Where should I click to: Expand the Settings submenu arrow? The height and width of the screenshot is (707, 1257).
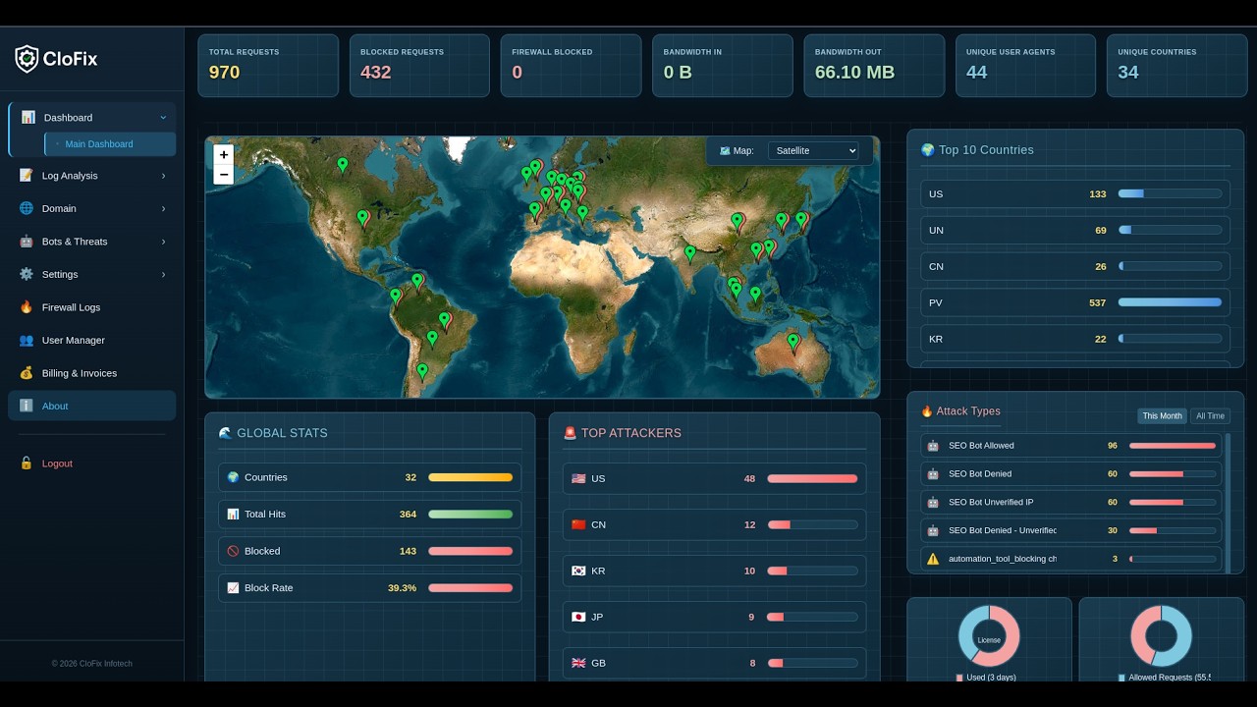coord(163,274)
